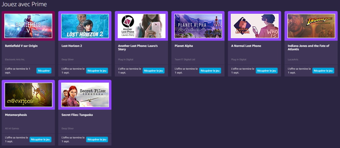340x148 pixels.
Task: Open the Lost Horizon 2 cover image
Action: tap(85, 26)
